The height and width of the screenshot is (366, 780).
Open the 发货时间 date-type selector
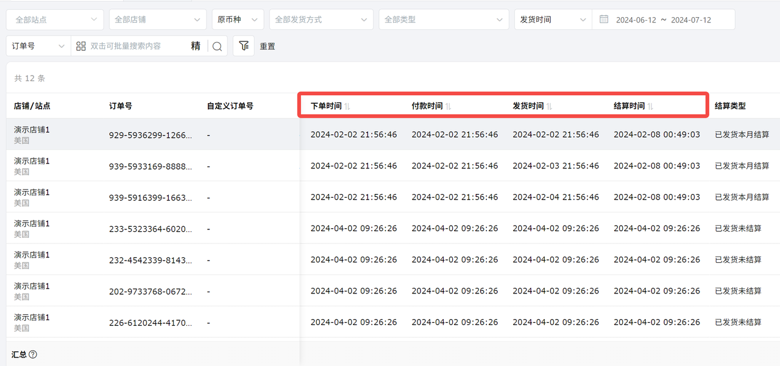pyautogui.click(x=552, y=20)
